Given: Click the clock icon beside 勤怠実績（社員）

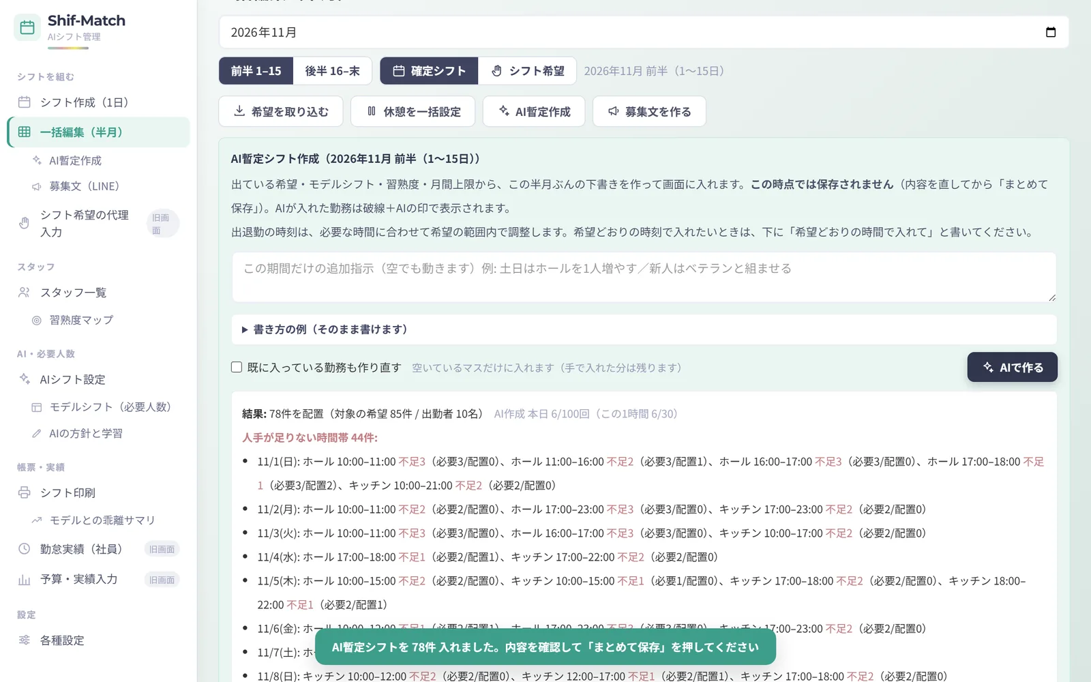Looking at the screenshot, I should pyautogui.click(x=25, y=549).
